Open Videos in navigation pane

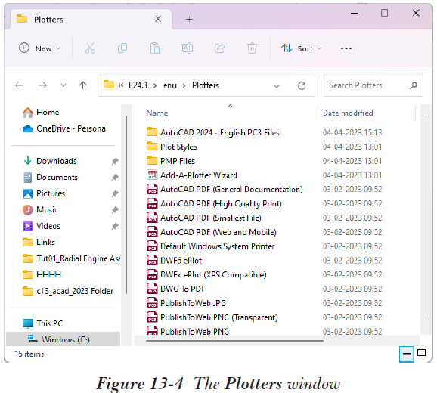[42, 226]
